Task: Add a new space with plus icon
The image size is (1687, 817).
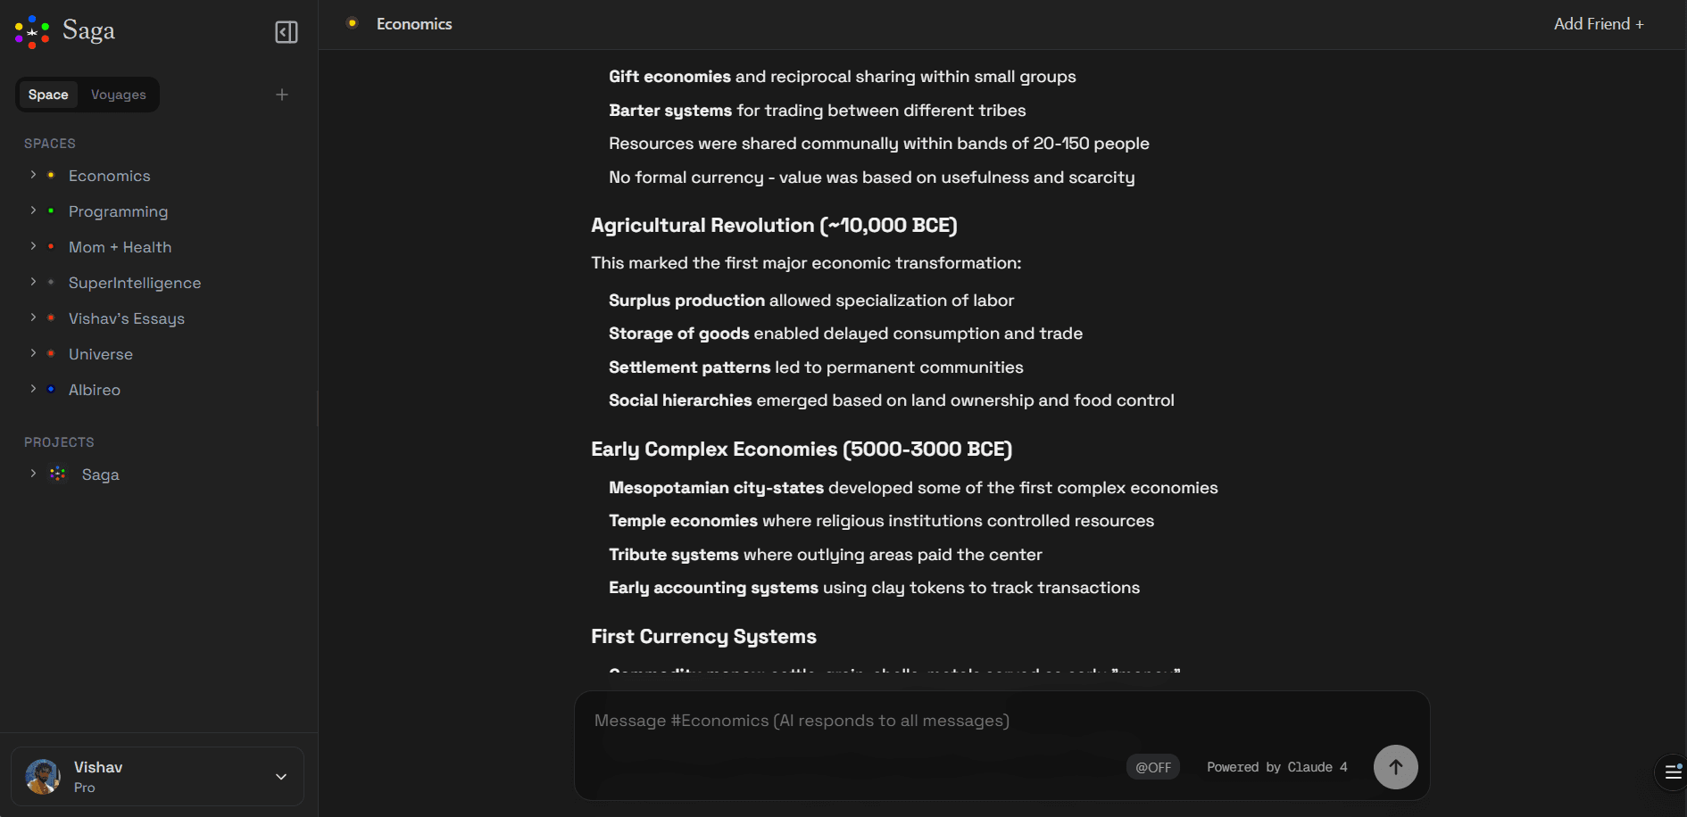Action: coord(282,95)
